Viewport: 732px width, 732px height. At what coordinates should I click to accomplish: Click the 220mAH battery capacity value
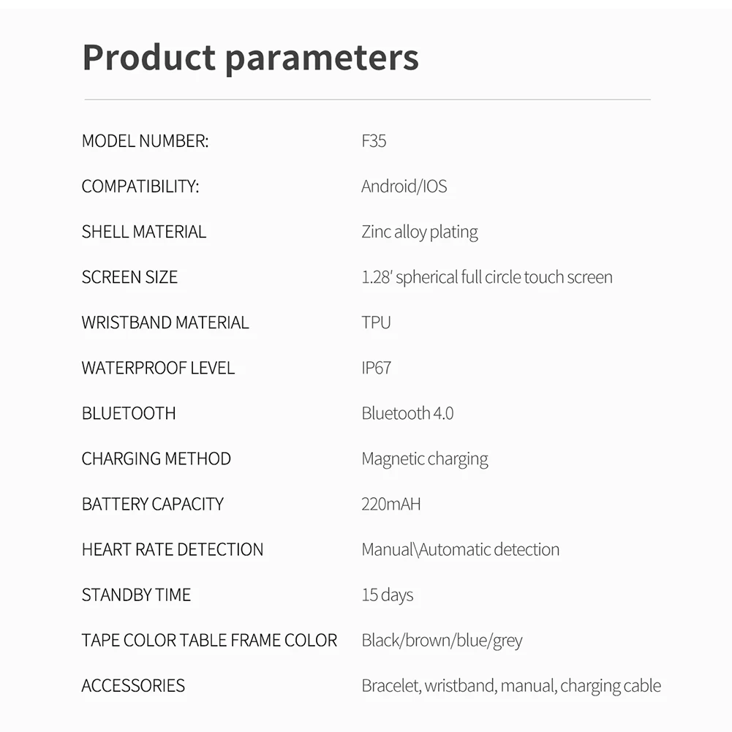390,504
